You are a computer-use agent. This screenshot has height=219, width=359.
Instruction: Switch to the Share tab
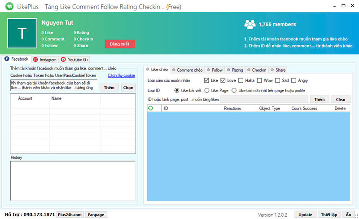(278, 70)
